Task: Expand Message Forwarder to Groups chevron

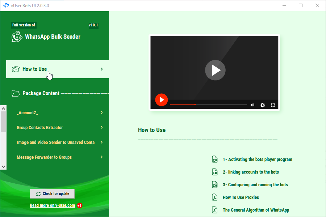Action: (102, 157)
